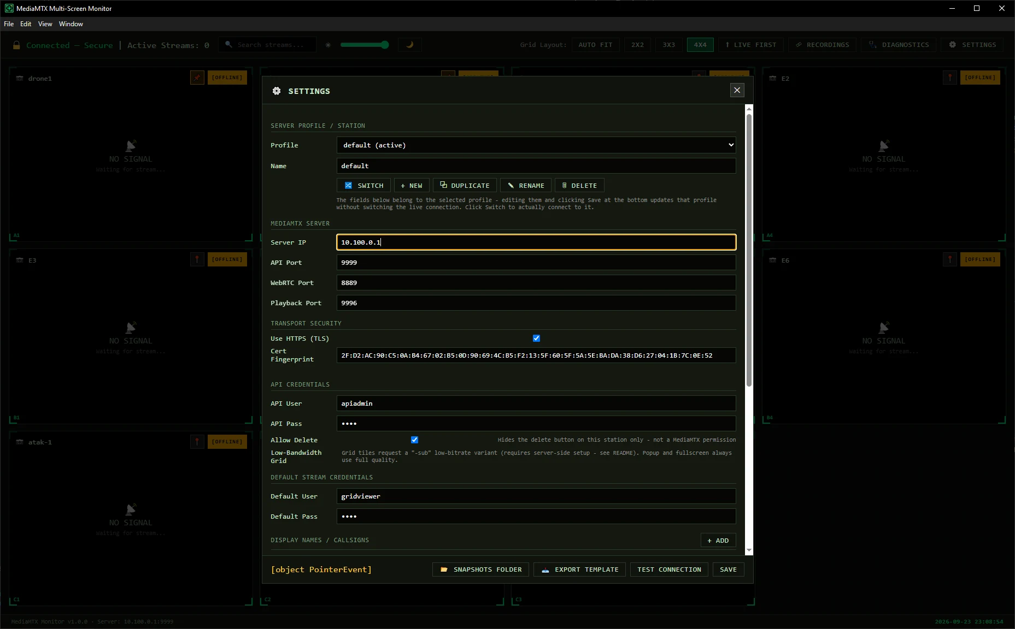Viewport: 1015px width, 629px height.
Task: Click the API Port input field
Action: [x=536, y=263]
